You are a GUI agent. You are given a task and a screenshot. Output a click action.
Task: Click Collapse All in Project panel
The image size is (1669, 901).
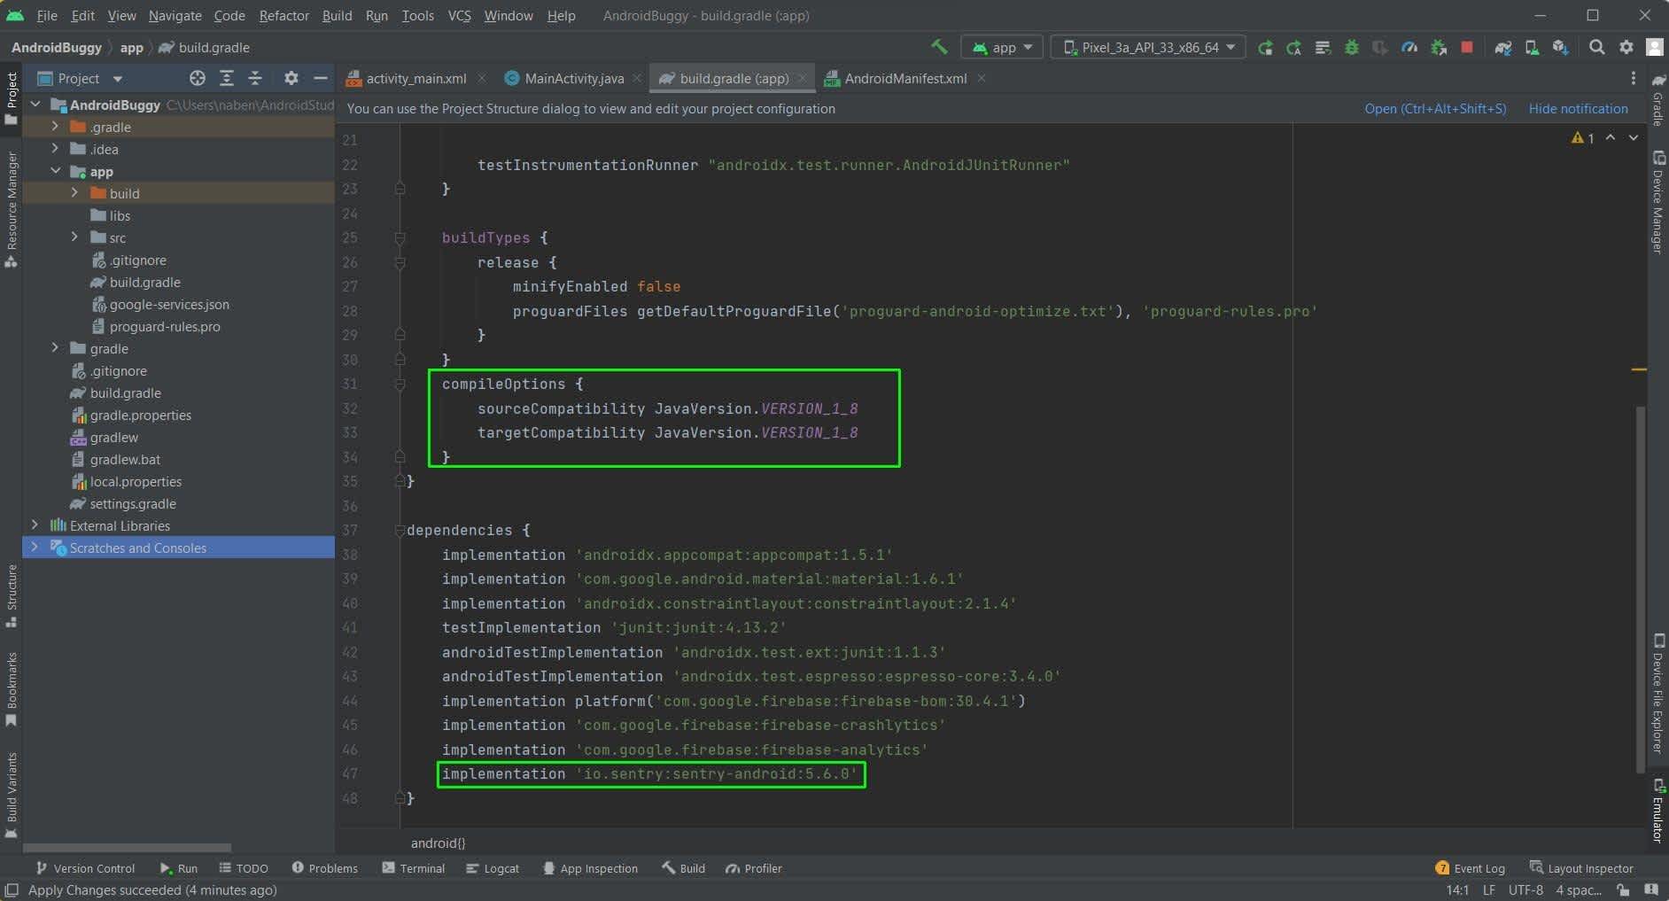[x=255, y=79]
